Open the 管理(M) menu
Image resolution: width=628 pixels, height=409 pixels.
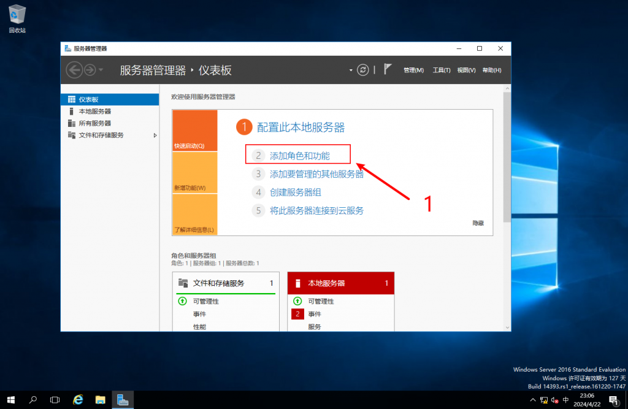(413, 70)
